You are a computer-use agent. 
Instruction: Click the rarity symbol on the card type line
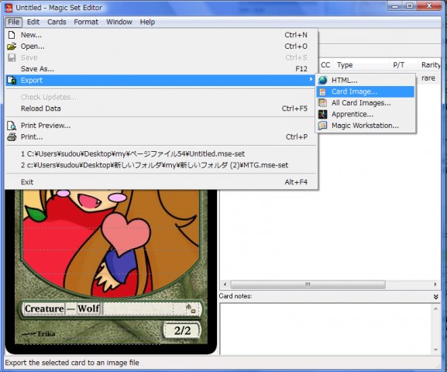click(190, 309)
